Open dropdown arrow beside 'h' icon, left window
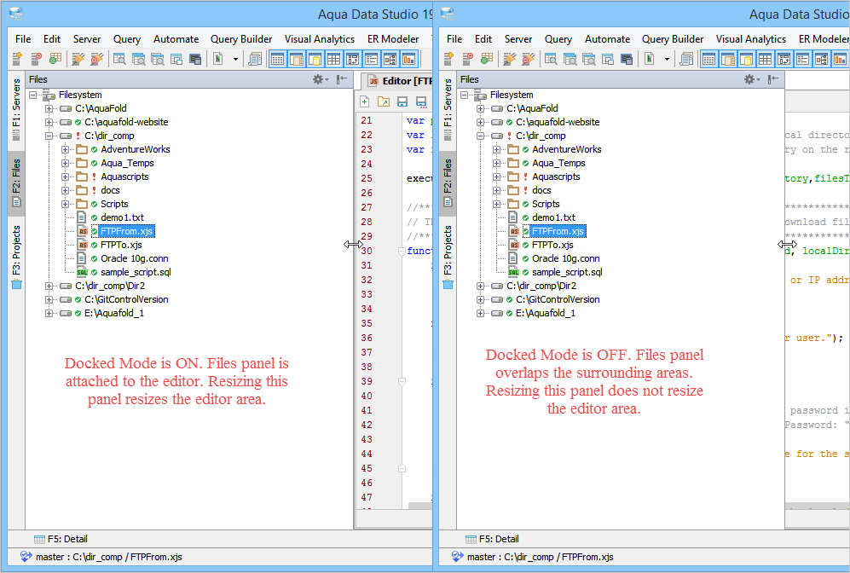 tap(235, 59)
